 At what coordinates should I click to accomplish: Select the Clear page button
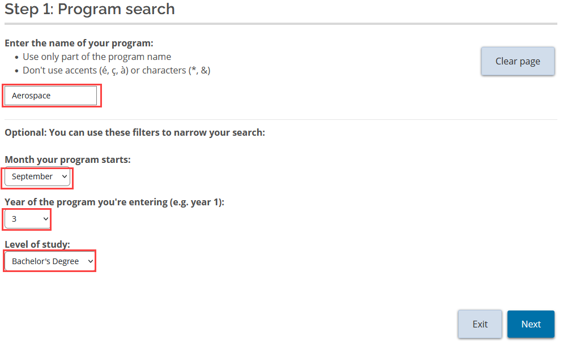pos(517,61)
